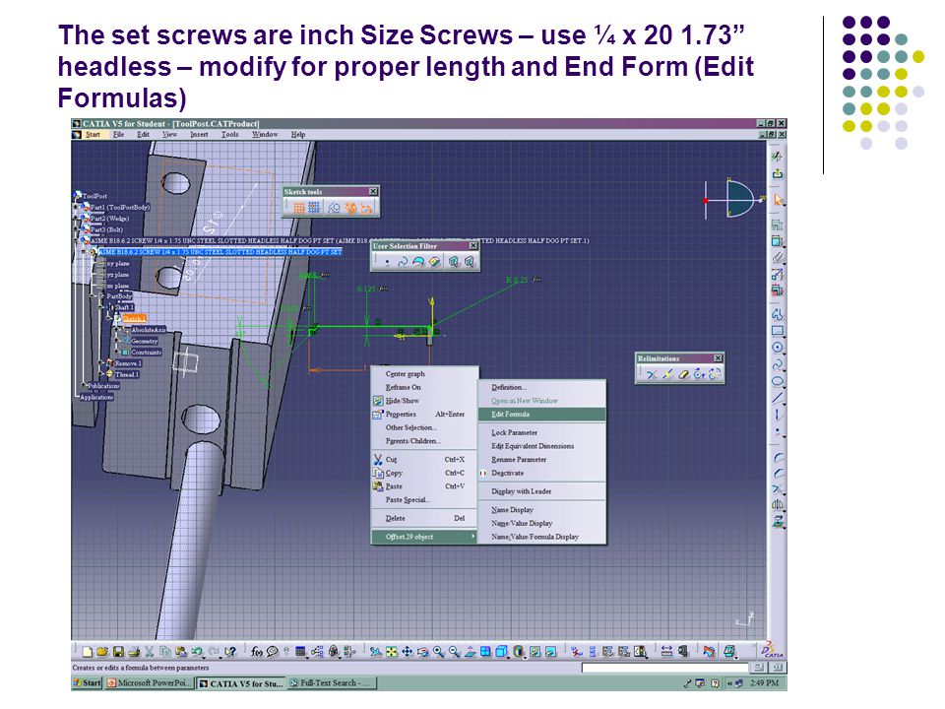Image resolution: width=945 pixels, height=709 pixels.
Task: Toggle Dimensional Constraints in Sketch tools
Action: coord(366,208)
